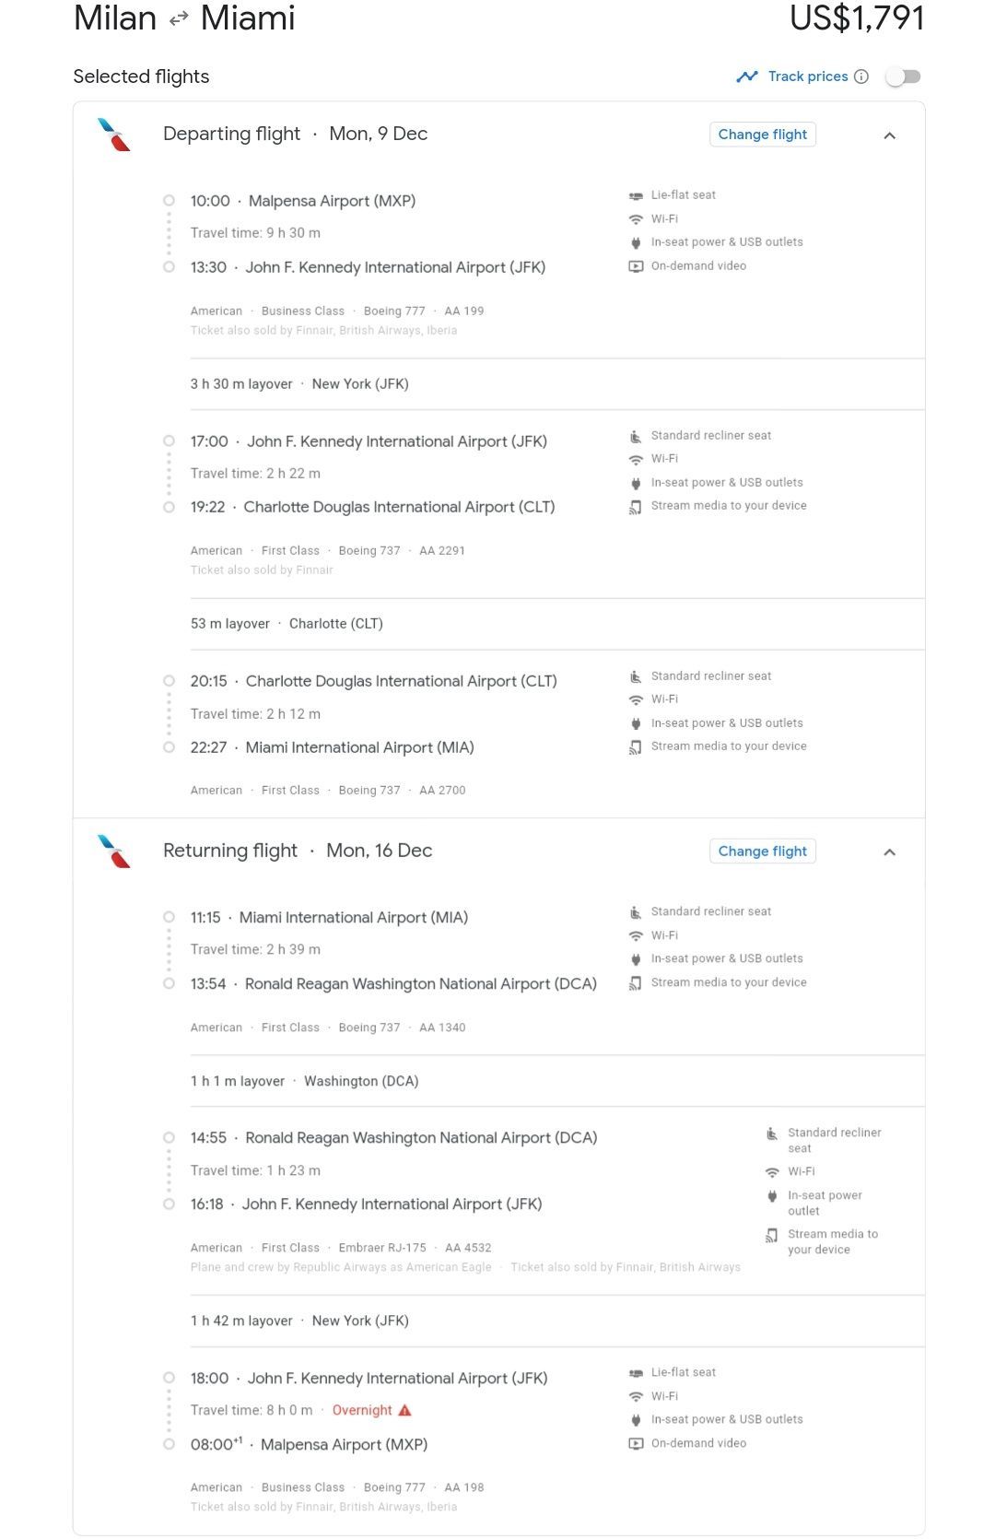Viewport: 995px width, 1539px height.
Task: Click the Track prices trend graph icon
Action: pyautogui.click(x=747, y=76)
